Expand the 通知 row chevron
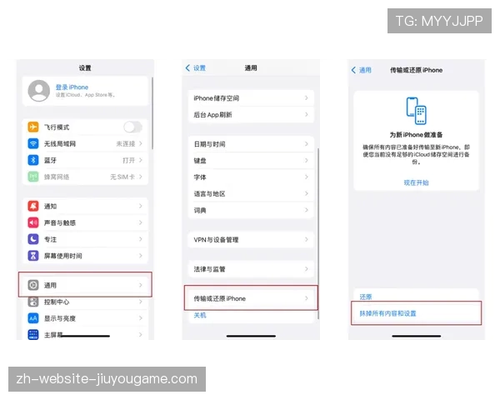Image resolution: width=500 pixels, height=400 pixels. click(x=141, y=206)
